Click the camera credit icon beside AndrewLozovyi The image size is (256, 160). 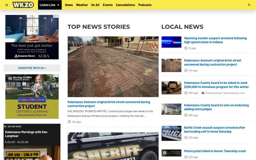click(203, 93)
